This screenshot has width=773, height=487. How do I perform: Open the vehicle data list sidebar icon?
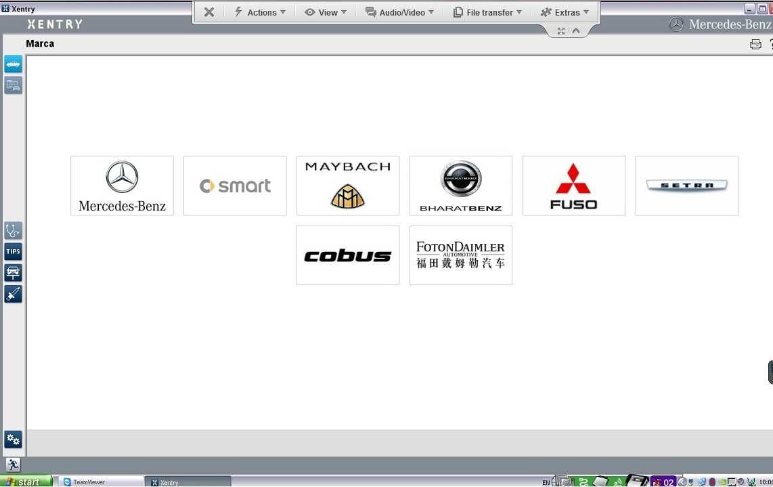pyautogui.click(x=14, y=85)
